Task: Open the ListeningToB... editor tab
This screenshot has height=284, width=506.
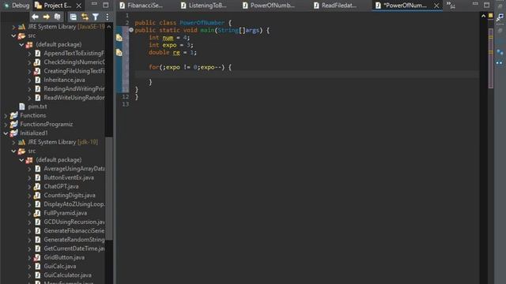Action: pyautogui.click(x=204, y=6)
